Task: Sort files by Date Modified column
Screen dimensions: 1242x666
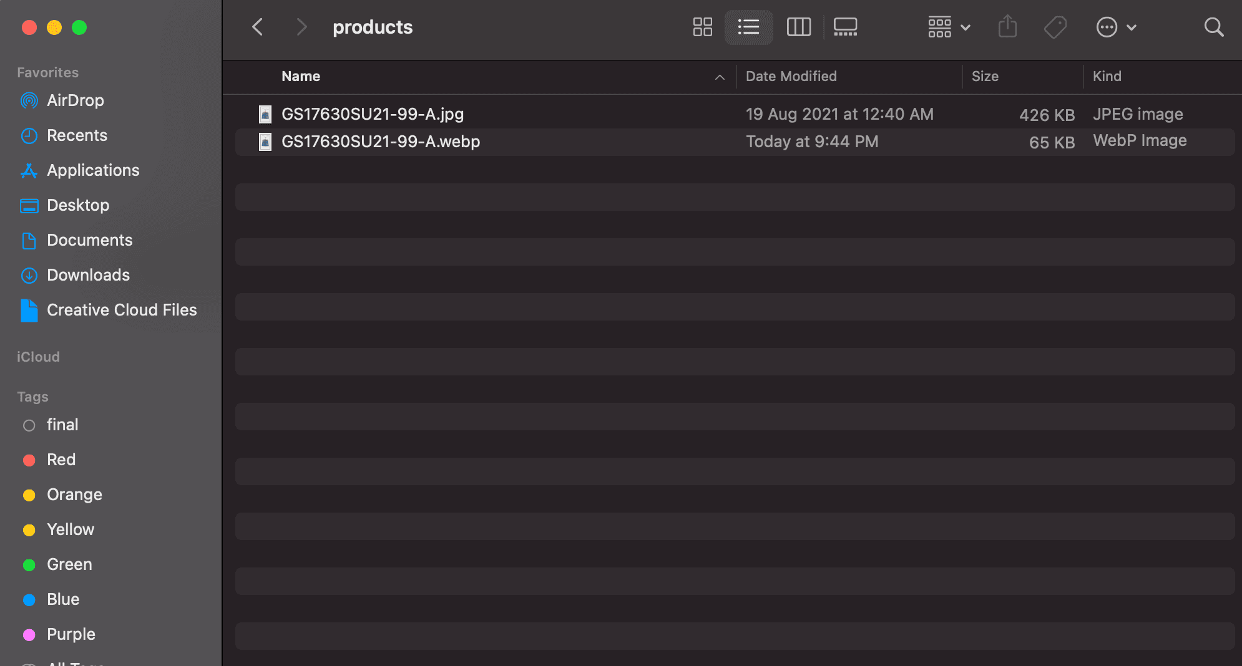Action: tap(791, 76)
